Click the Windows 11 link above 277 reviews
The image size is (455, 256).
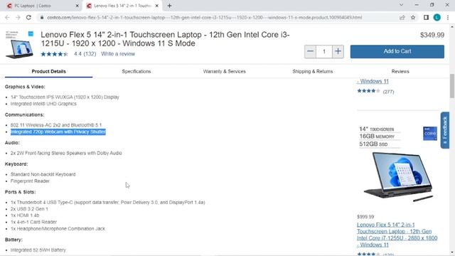click(x=373, y=81)
